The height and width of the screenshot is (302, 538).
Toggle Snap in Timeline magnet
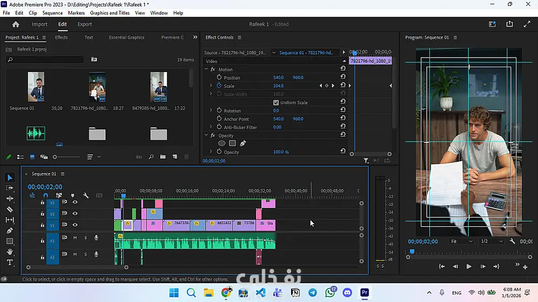pyautogui.click(x=45, y=196)
